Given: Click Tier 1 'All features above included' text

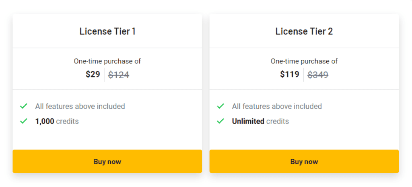Looking at the screenshot, I should pos(80,106).
